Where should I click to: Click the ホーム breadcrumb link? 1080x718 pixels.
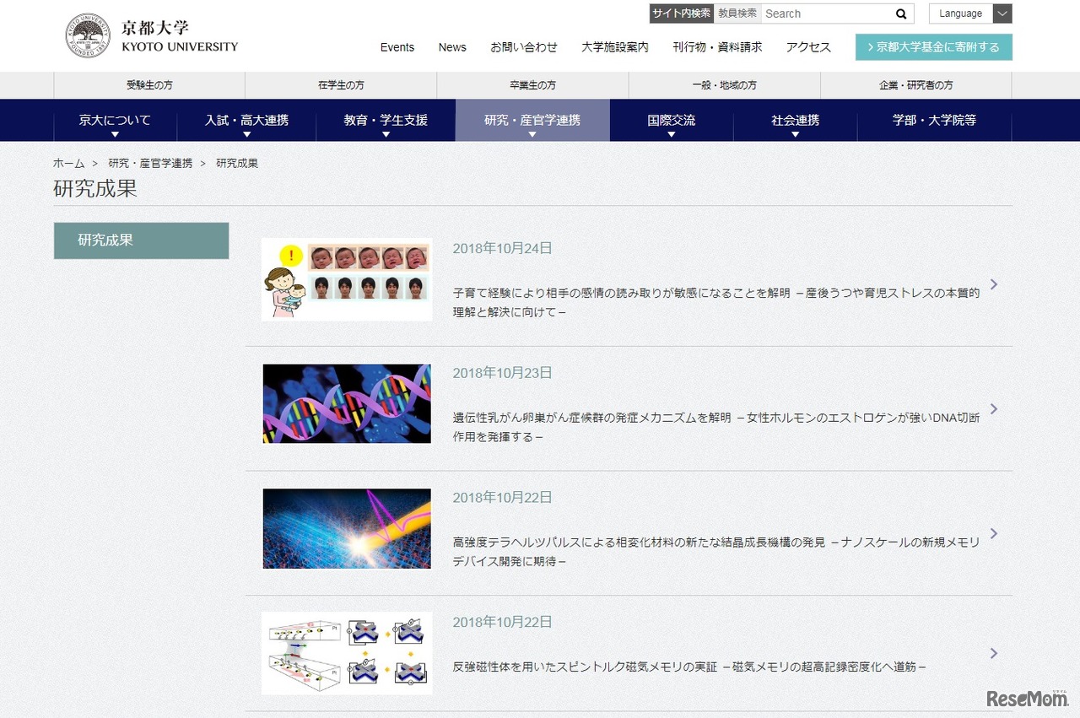[68, 163]
